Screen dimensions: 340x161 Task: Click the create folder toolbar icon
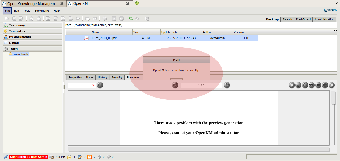(7, 19)
